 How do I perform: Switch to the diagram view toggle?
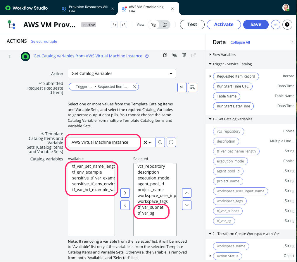coord(165,25)
